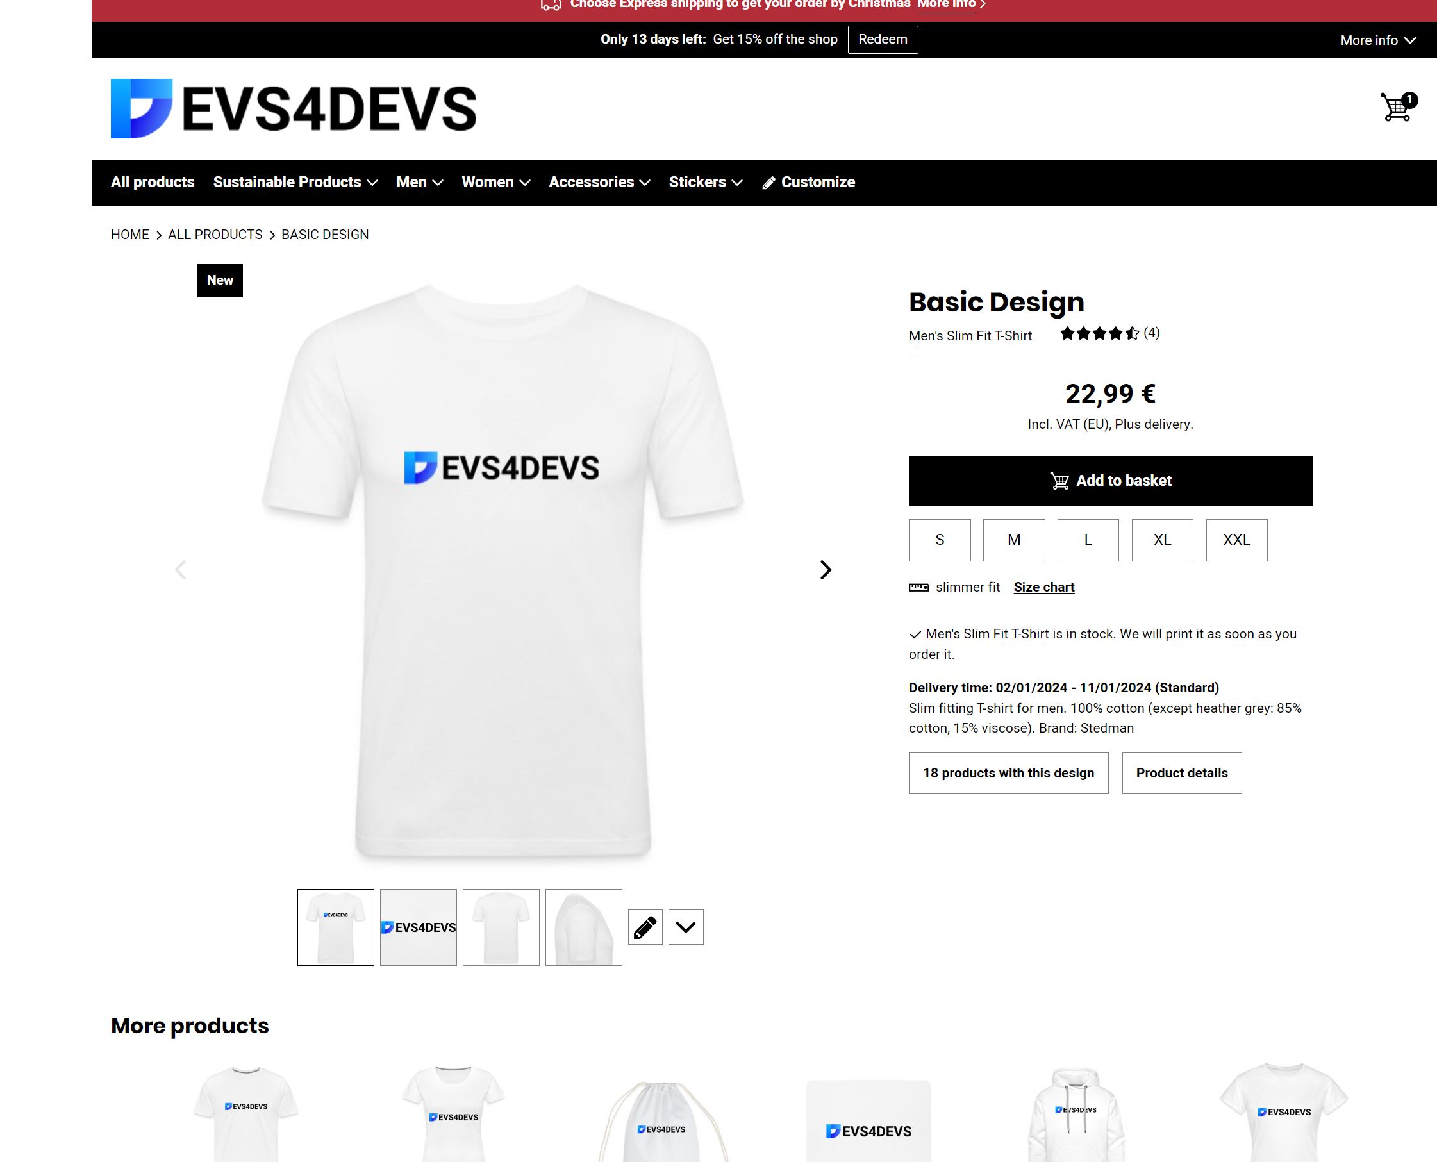The height and width of the screenshot is (1162, 1437).
Task: Open the Accessories dropdown menu
Action: click(599, 182)
